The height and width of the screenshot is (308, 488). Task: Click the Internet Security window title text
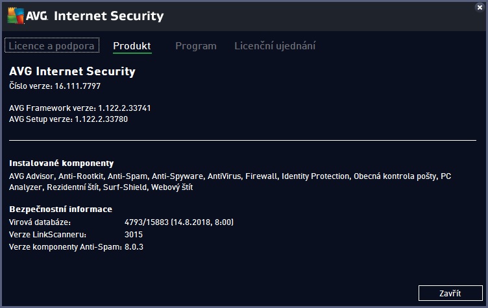coord(109,16)
